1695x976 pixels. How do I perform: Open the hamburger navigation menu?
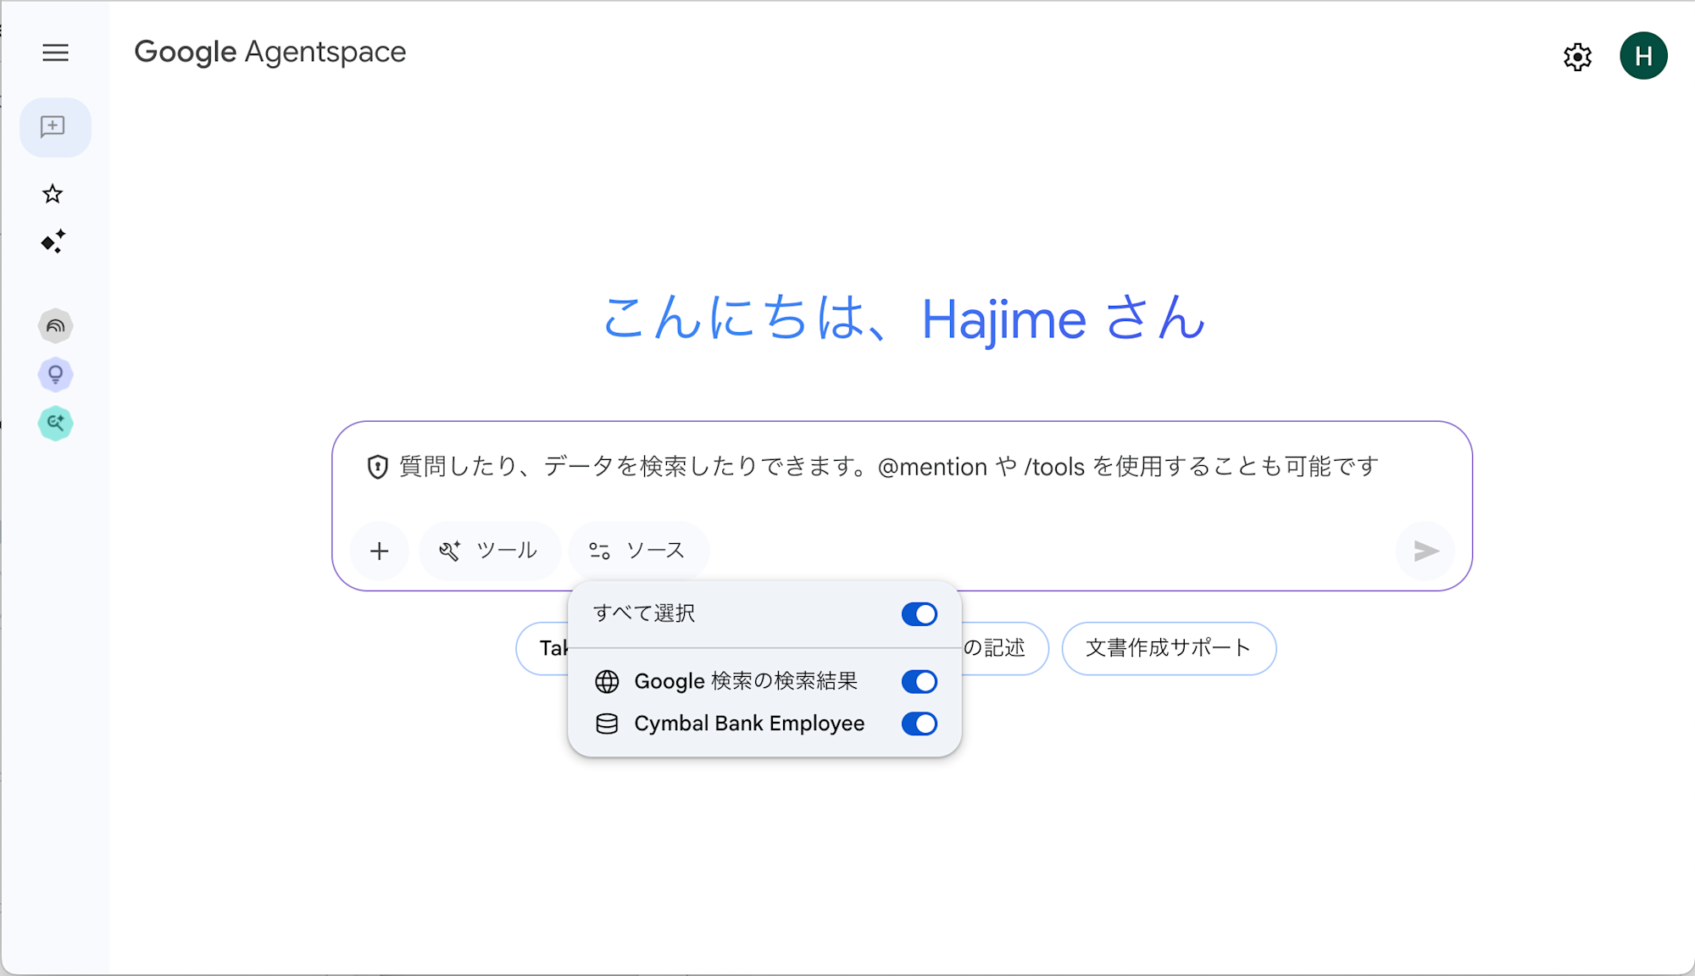click(55, 53)
